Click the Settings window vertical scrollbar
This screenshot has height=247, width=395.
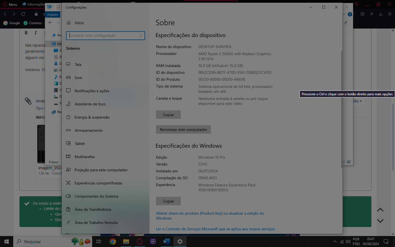pyautogui.click(x=342, y=110)
